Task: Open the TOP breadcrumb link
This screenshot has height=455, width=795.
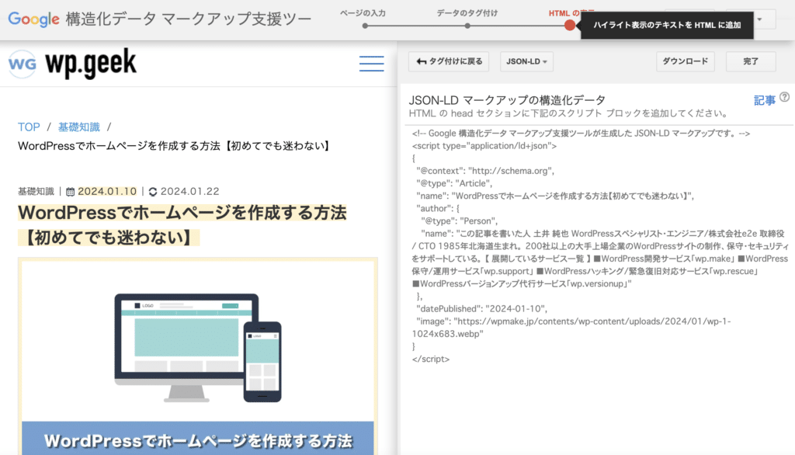Action: tap(29, 127)
